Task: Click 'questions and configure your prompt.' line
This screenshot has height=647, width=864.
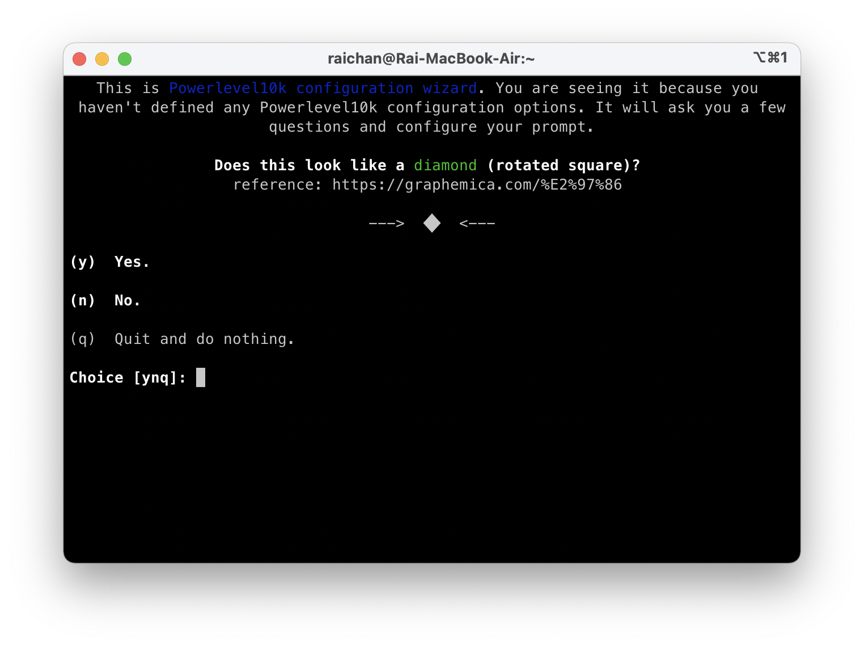Action: click(x=431, y=127)
